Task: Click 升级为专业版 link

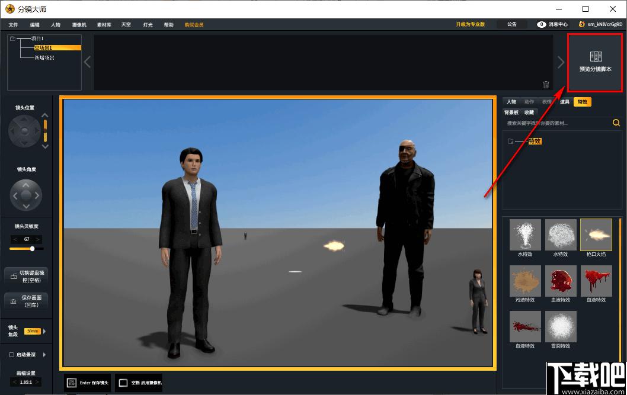Action: tap(471, 24)
